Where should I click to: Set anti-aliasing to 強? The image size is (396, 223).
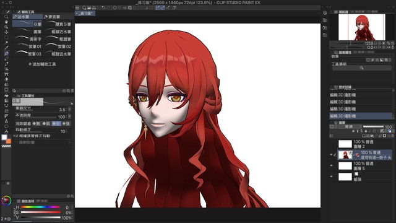[x=66, y=124]
